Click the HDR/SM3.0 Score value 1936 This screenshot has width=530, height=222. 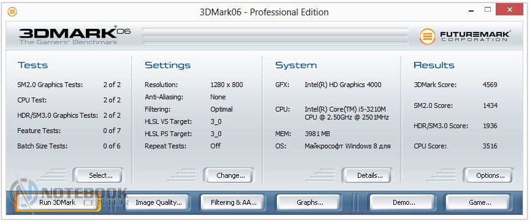coord(490,126)
